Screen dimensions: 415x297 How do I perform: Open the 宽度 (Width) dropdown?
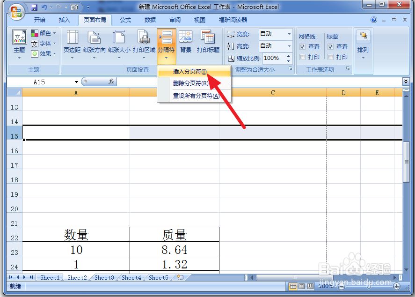(x=290, y=34)
